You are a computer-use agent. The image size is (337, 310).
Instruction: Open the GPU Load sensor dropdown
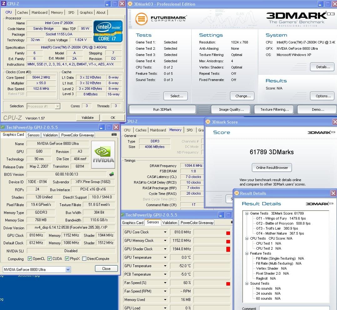coord(165,308)
